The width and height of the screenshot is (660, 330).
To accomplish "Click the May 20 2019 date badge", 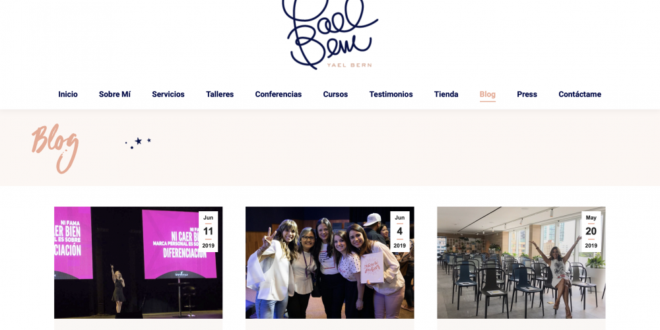I will coord(591,232).
